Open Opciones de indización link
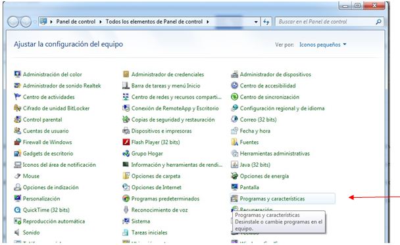Screen dimensions: 400x245 coord(51,187)
